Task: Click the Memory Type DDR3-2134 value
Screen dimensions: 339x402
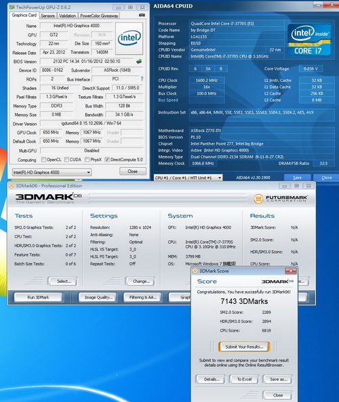Action: [262, 157]
